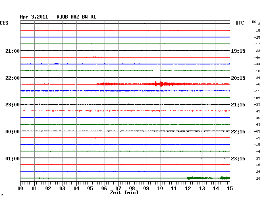Click the DC value '-11'
The height and width of the screenshot is (199, 262).
point(257,91)
